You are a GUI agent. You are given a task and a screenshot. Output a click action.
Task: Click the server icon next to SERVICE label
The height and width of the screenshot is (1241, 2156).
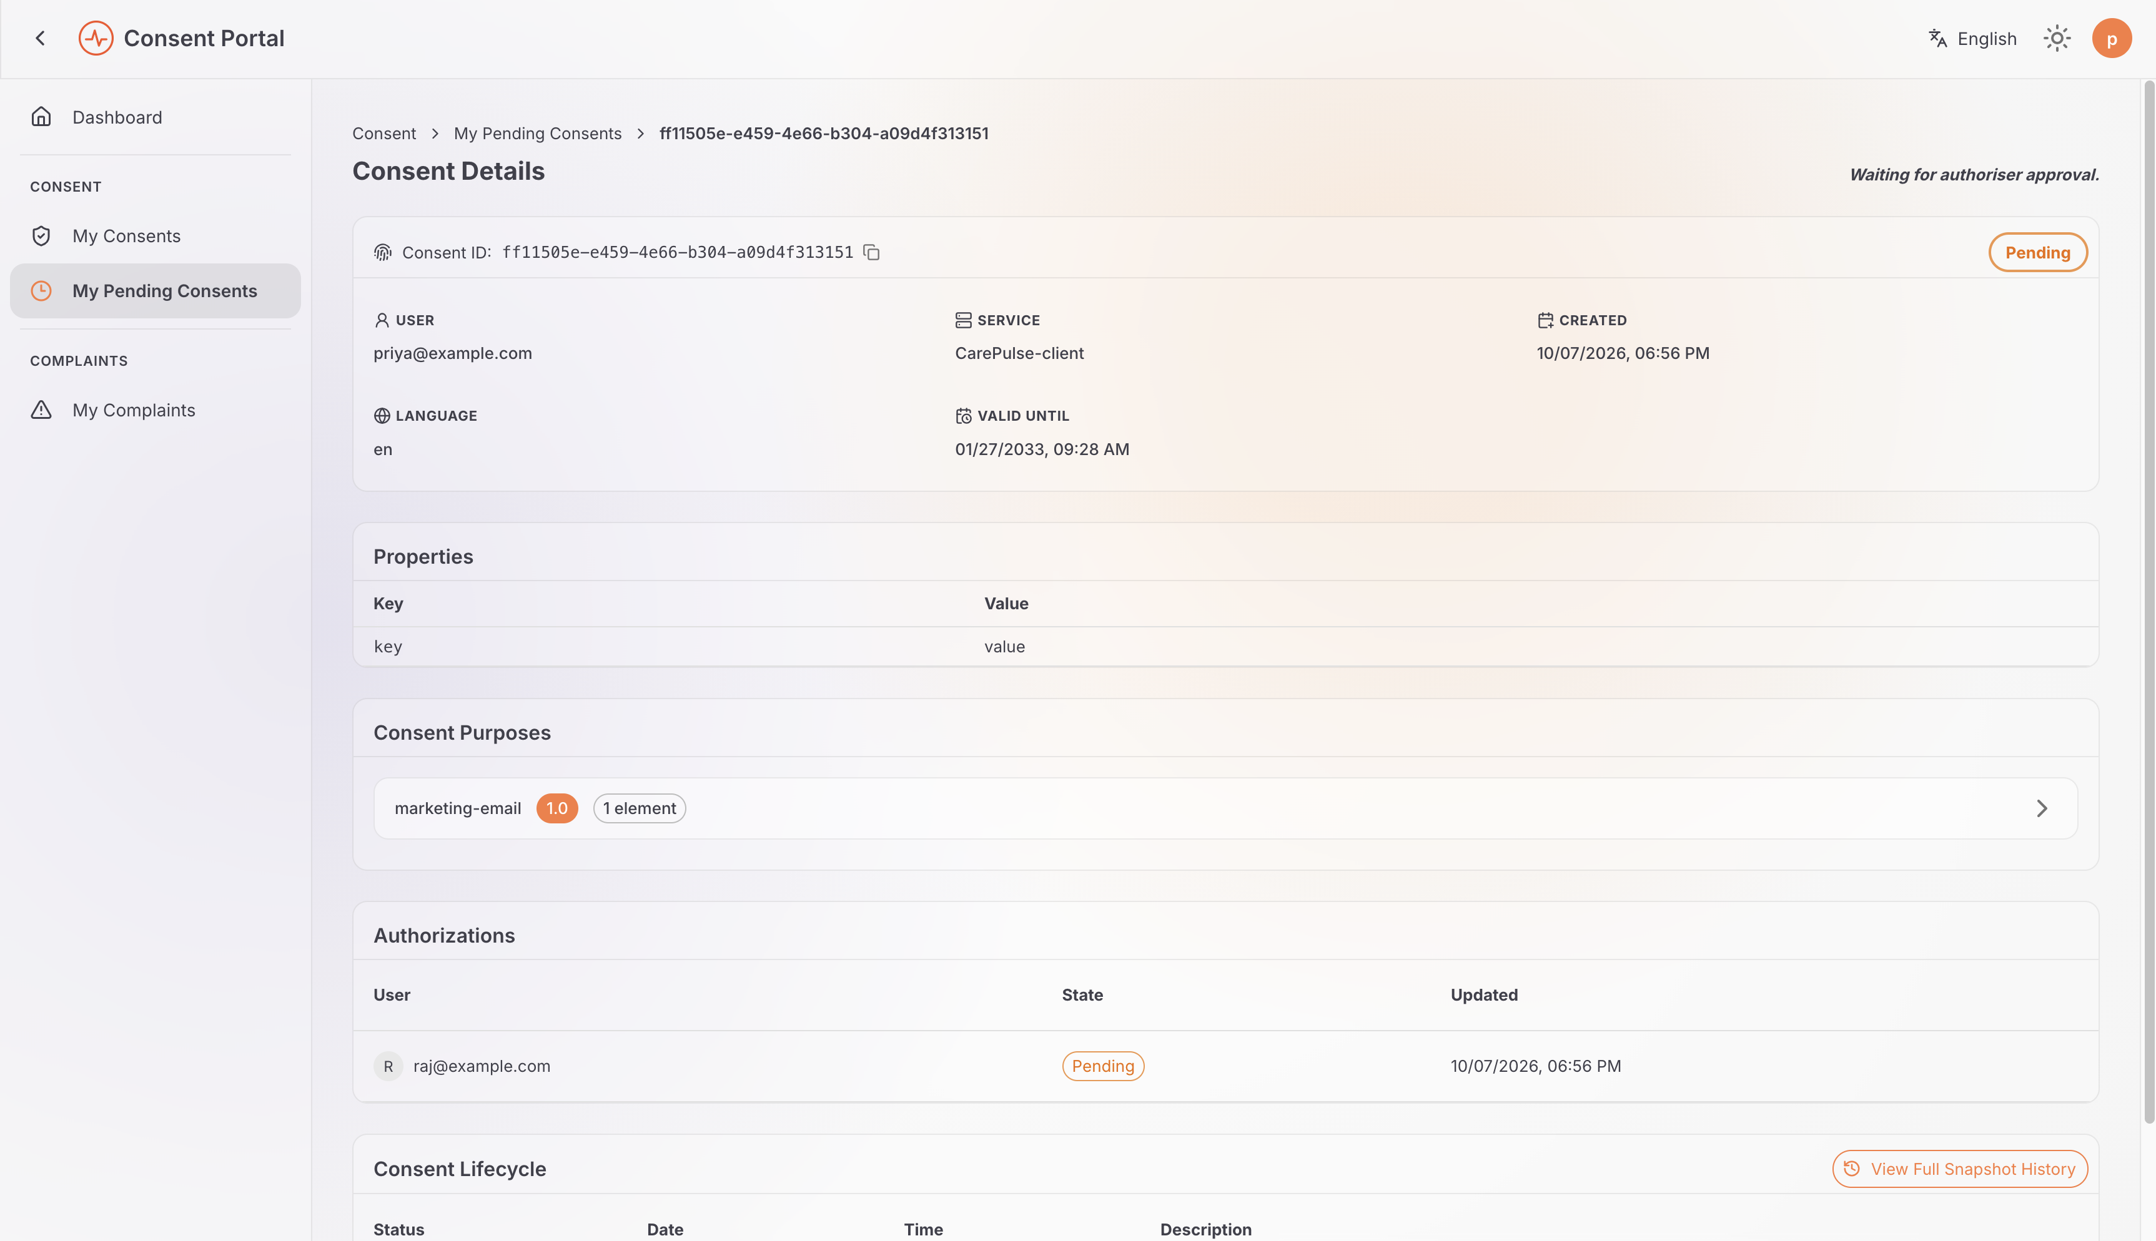point(963,320)
